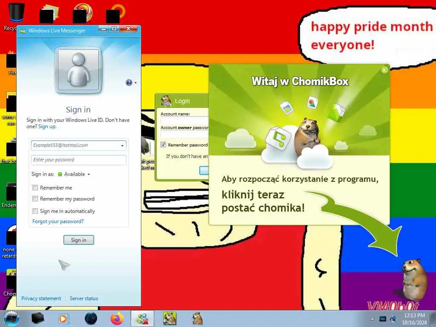Image resolution: width=436 pixels, height=327 pixels.
Task: Show hidden system tray icons
Action: [372, 319]
